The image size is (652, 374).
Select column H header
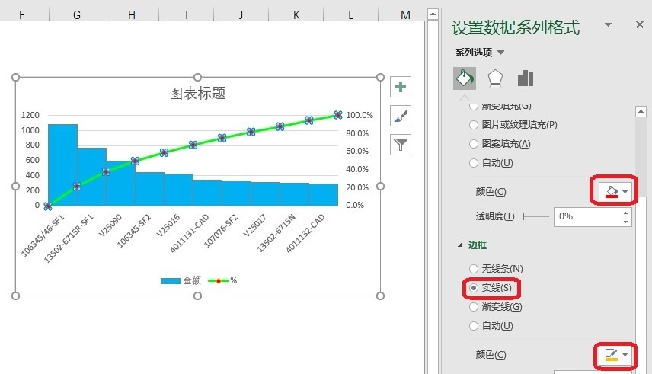click(x=132, y=15)
